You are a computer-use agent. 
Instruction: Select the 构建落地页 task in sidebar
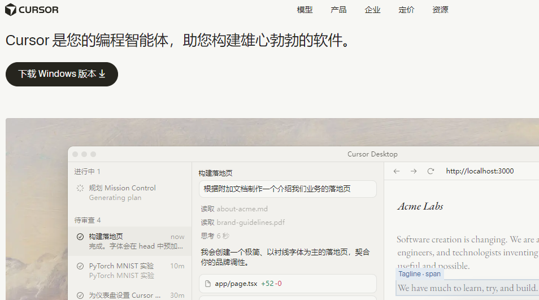(129, 241)
